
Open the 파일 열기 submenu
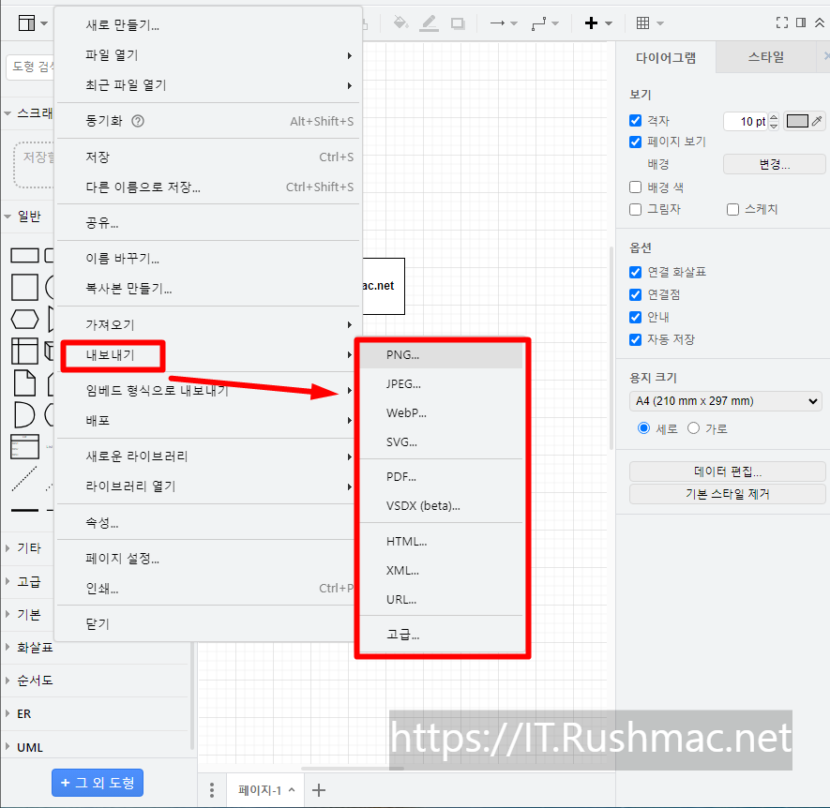[x=207, y=55]
